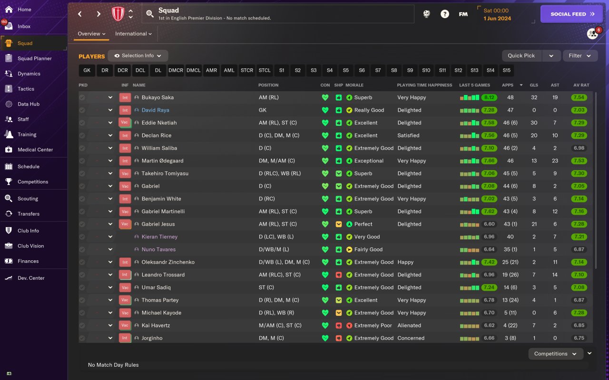Open the position chevron for Bukayo Saka
This screenshot has height=380, width=609.
click(110, 97)
